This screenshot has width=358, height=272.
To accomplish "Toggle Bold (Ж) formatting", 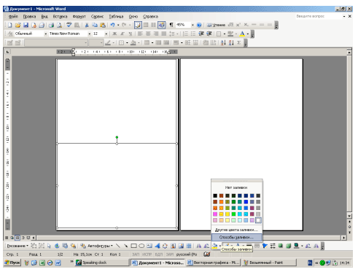I will click(x=114, y=34).
